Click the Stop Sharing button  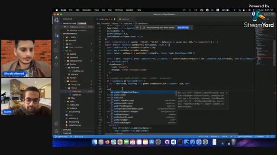tap(183, 28)
